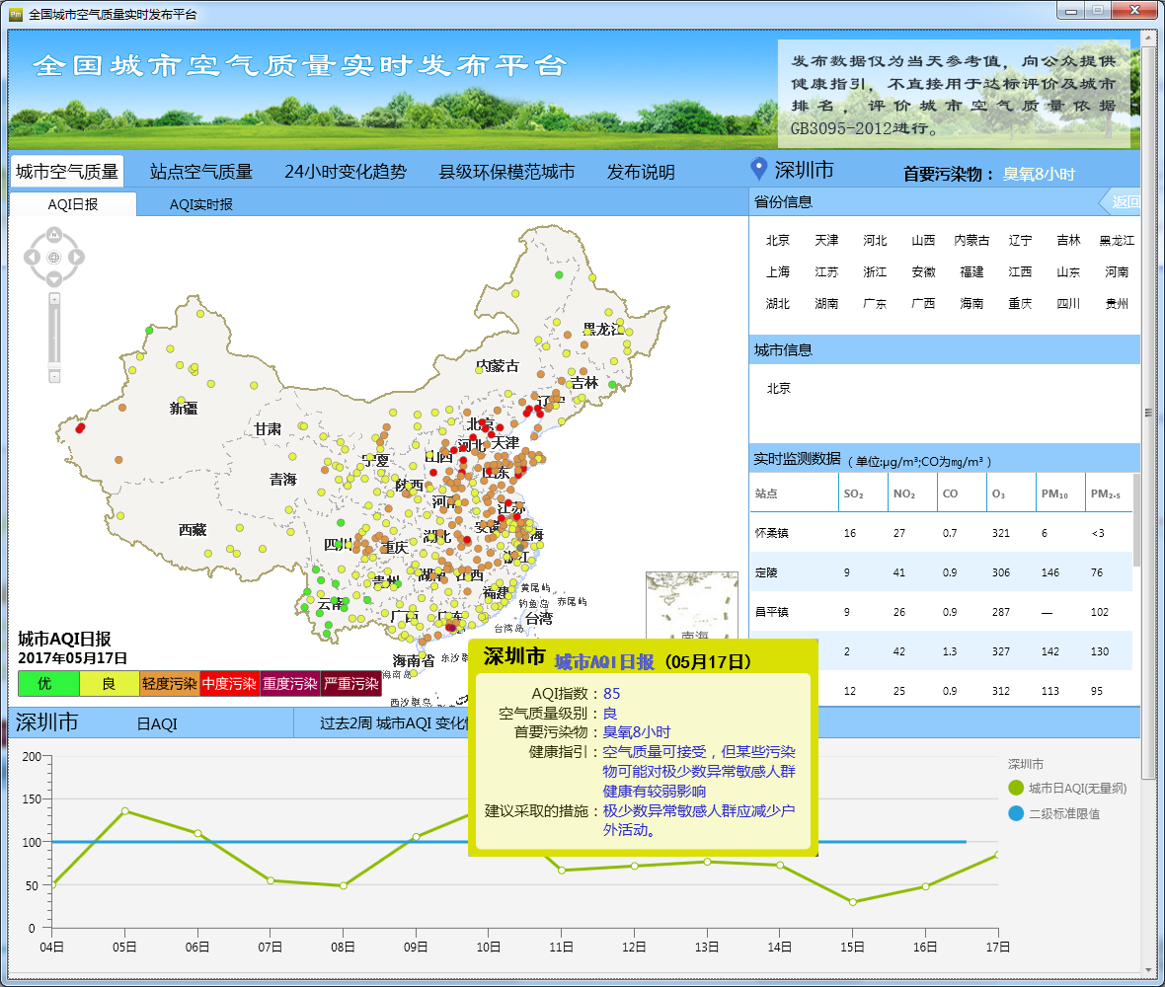Image resolution: width=1165 pixels, height=987 pixels.
Task: Click the 轻度污染 orange legend swatch
Action: tap(170, 683)
